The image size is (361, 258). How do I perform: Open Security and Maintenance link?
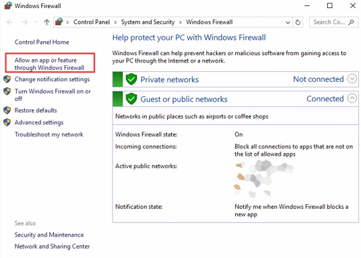click(49, 235)
